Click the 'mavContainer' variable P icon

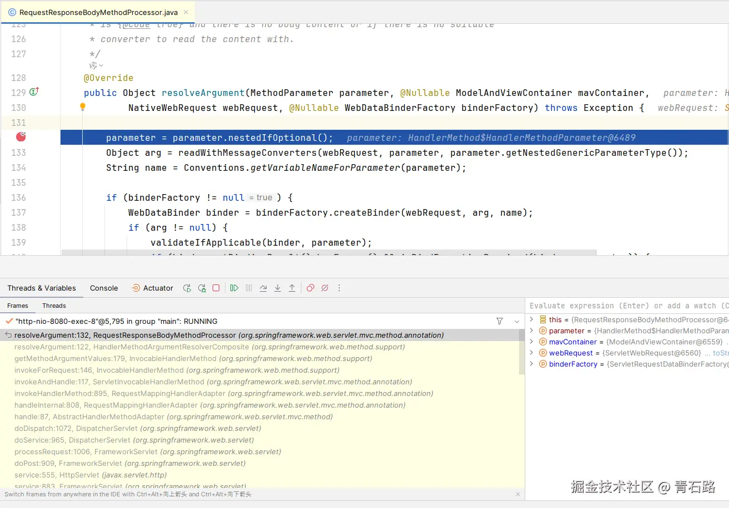click(542, 342)
